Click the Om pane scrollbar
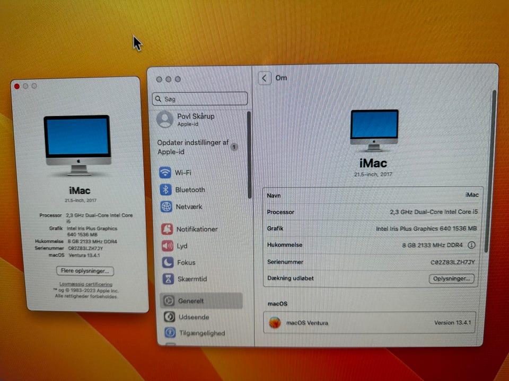This screenshot has width=509, height=381. tap(490, 171)
